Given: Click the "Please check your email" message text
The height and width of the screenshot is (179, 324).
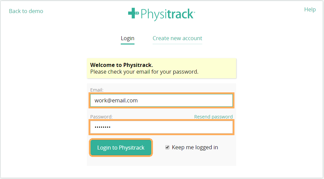Looking at the screenshot, I should (144, 72).
